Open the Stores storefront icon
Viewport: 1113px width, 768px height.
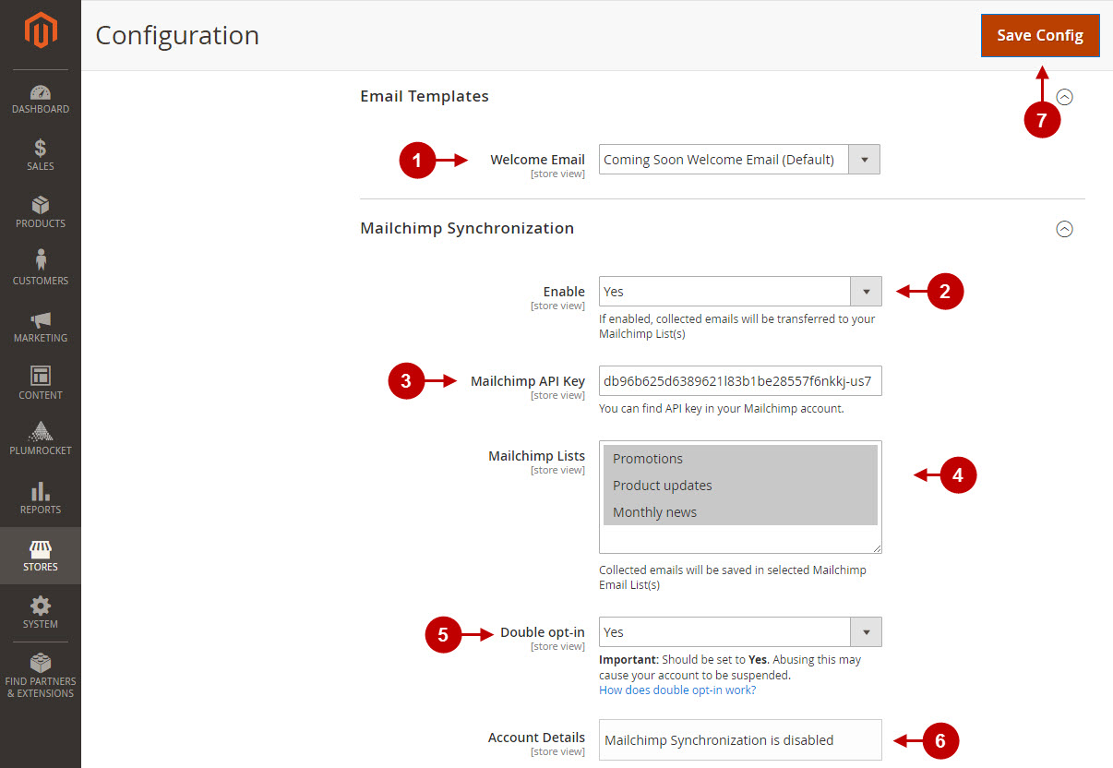41,548
